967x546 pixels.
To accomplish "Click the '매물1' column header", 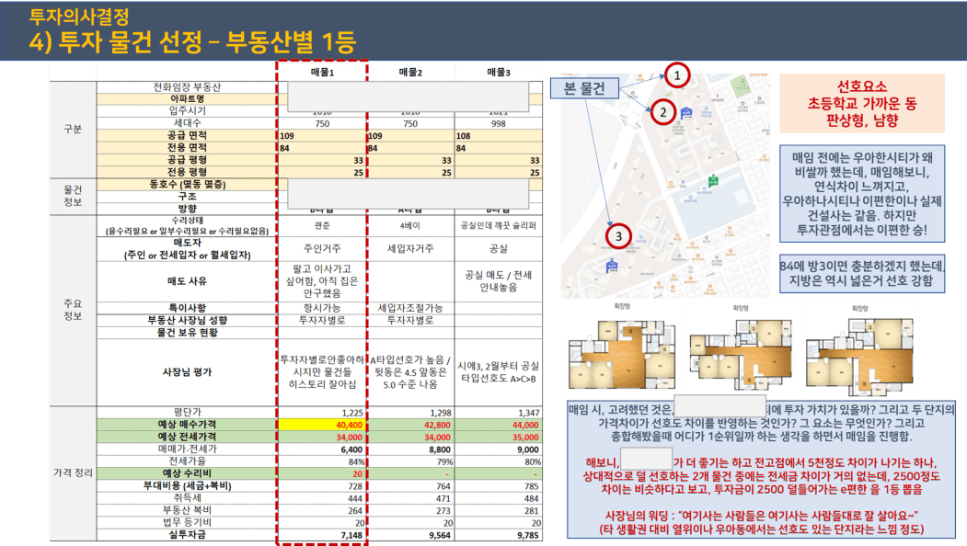I will (x=323, y=72).
